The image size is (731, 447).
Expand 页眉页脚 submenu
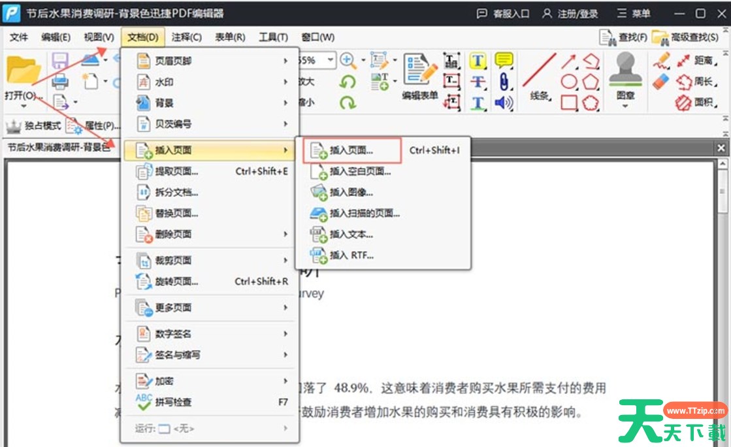[210, 61]
